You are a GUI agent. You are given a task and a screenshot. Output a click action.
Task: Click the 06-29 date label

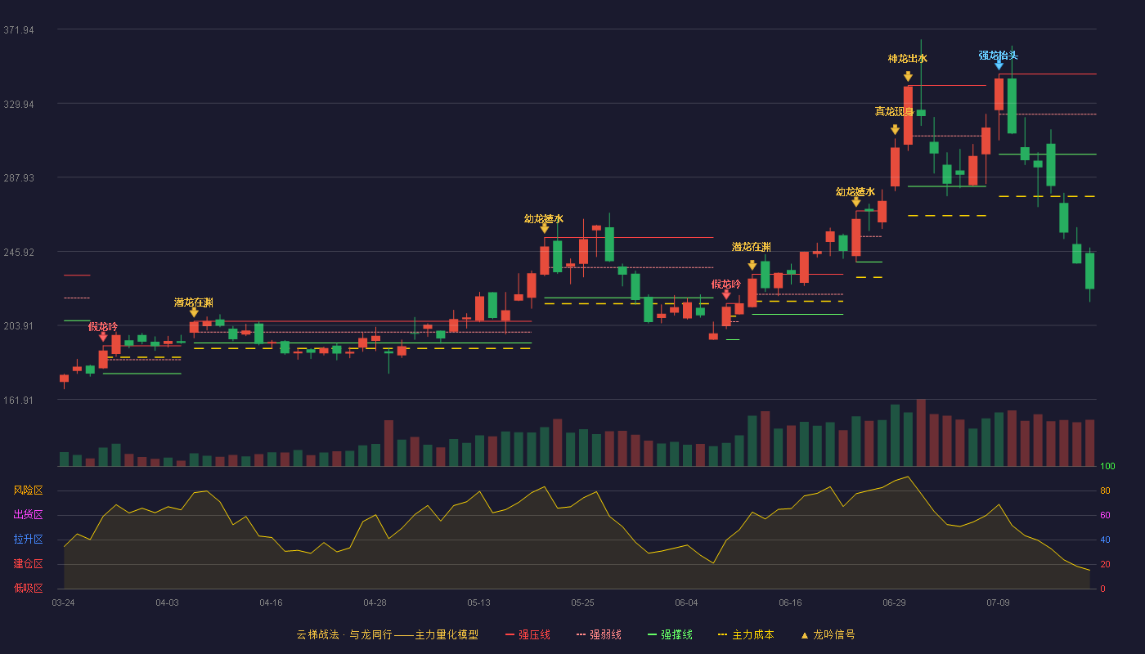click(895, 602)
